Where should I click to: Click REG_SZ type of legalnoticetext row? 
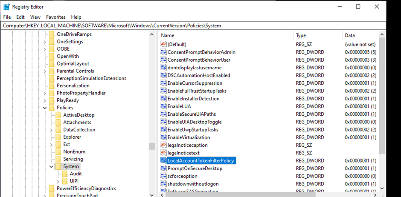[x=304, y=153]
